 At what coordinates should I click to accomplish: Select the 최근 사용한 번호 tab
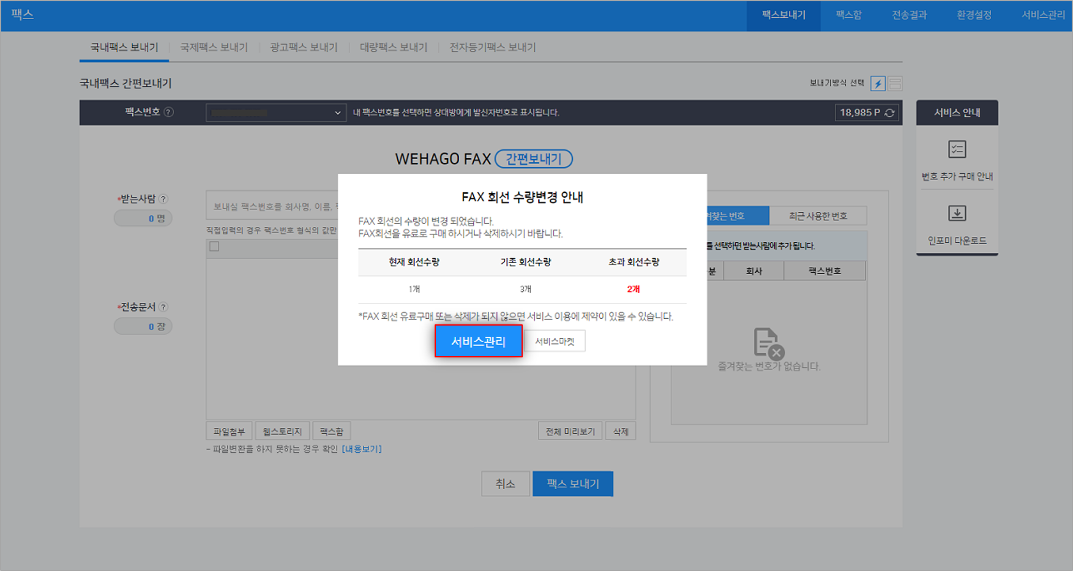click(x=818, y=216)
